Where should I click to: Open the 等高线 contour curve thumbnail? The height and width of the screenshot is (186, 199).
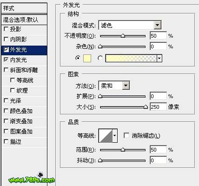click(x=106, y=136)
